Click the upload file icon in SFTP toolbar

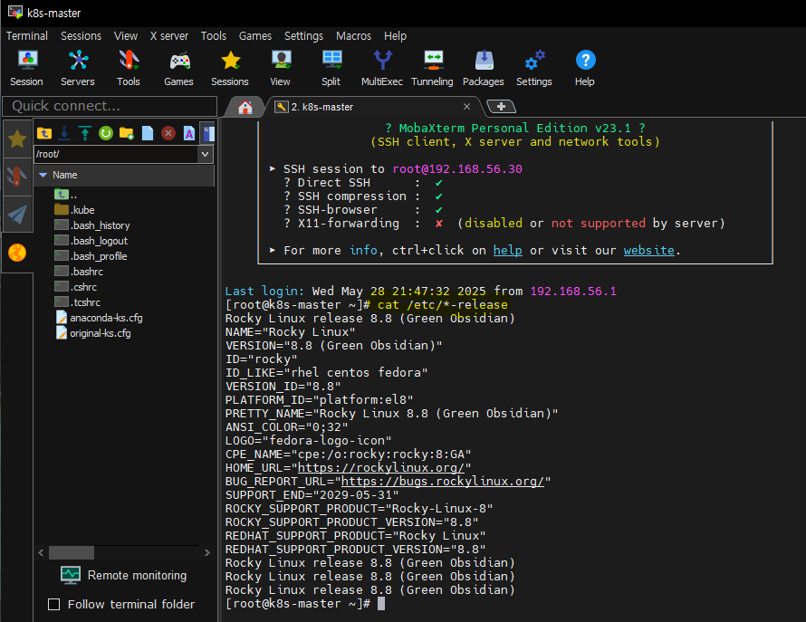85,133
